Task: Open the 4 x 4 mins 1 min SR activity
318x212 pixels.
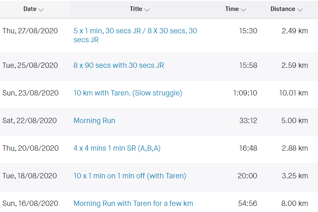Action: pos(117,148)
